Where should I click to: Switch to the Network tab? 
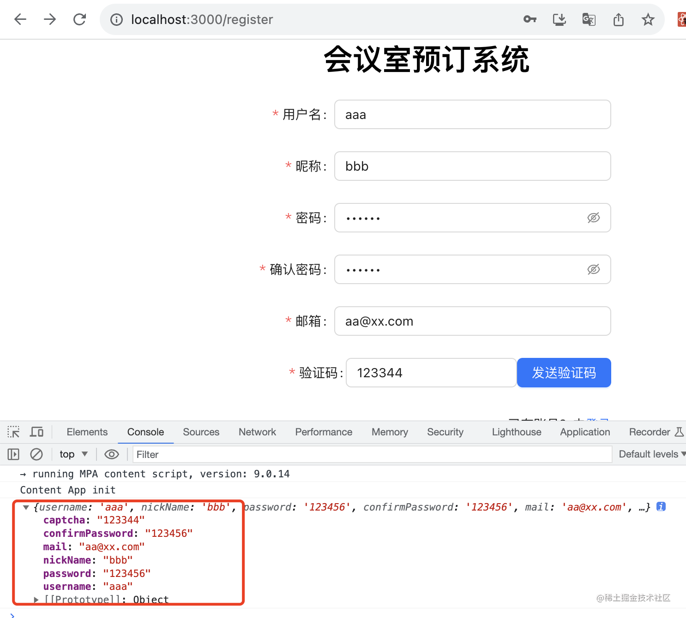pyautogui.click(x=257, y=432)
